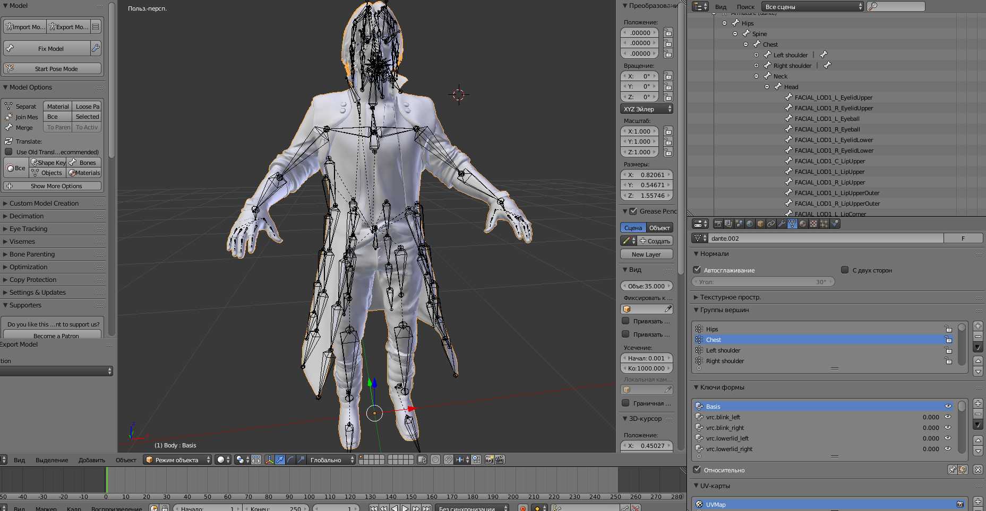Screen dimensions: 986x511
Task: Open the Добавить menu in 3D view header
Action: [91, 460]
